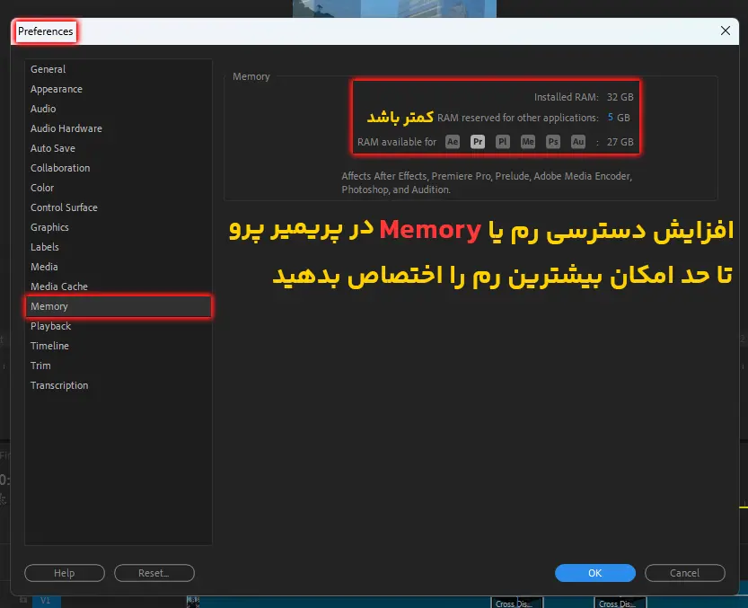Click the 'Affects After Effects, Premiere Pro' note

pyautogui.click(x=487, y=183)
